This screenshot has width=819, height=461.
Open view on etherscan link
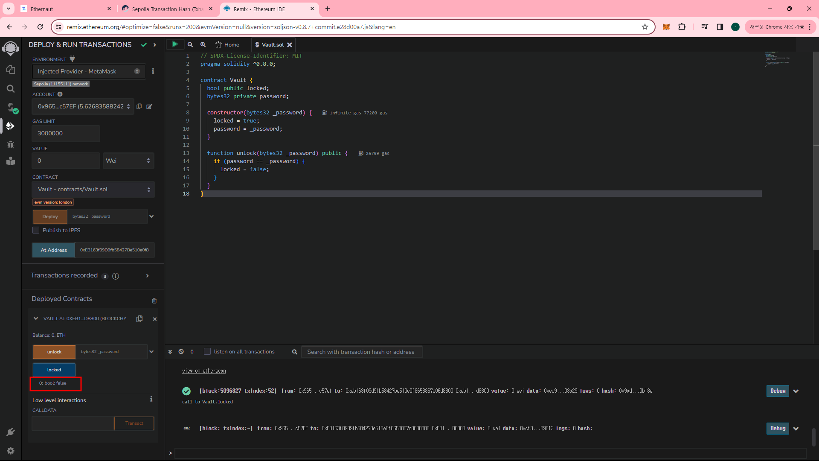tap(204, 371)
